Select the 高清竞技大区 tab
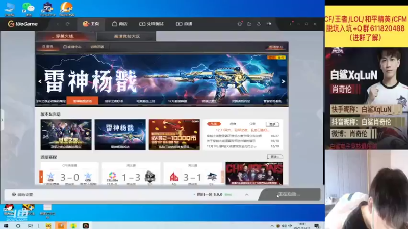 pos(126,36)
